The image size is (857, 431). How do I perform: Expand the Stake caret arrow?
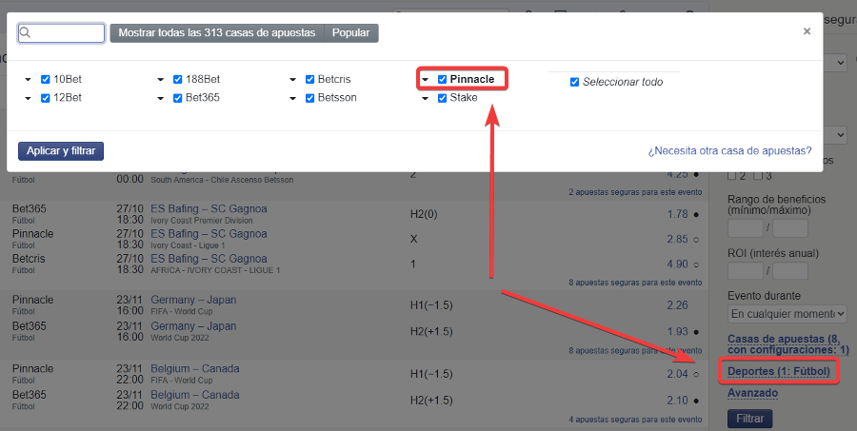tap(425, 98)
